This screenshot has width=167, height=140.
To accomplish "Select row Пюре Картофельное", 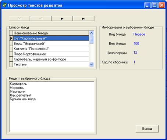I will tap(51, 54).
